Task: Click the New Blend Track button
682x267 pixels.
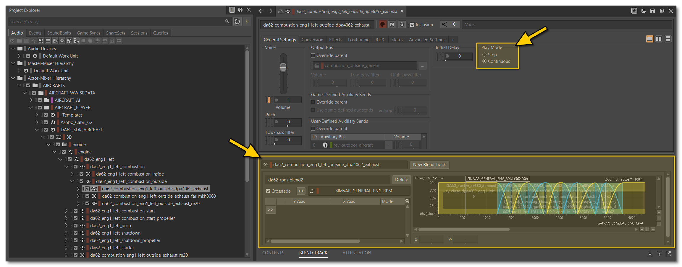Action: (x=429, y=165)
